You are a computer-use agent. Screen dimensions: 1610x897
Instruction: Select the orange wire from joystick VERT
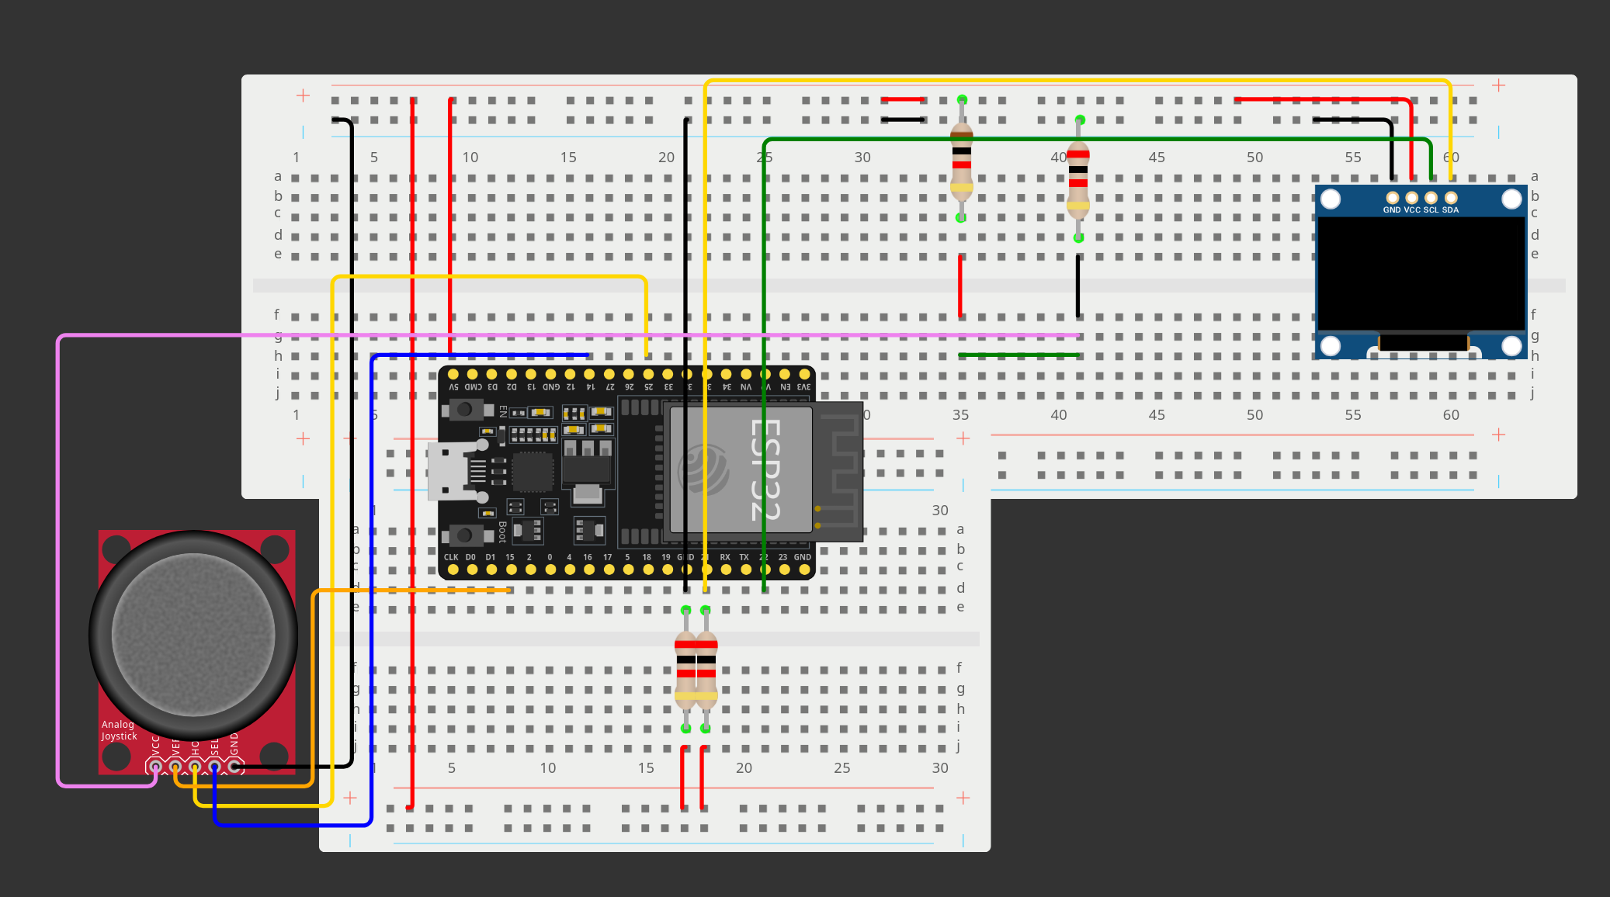pos(313,687)
